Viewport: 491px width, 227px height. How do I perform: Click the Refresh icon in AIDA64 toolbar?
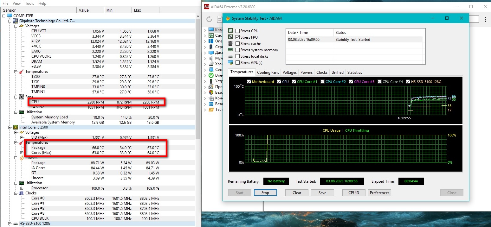(209, 19)
